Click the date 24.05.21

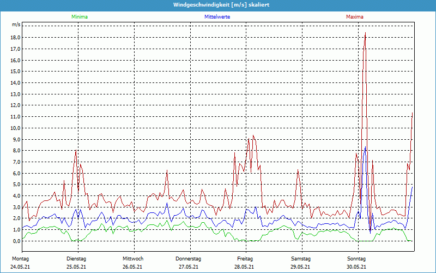coord(20,266)
